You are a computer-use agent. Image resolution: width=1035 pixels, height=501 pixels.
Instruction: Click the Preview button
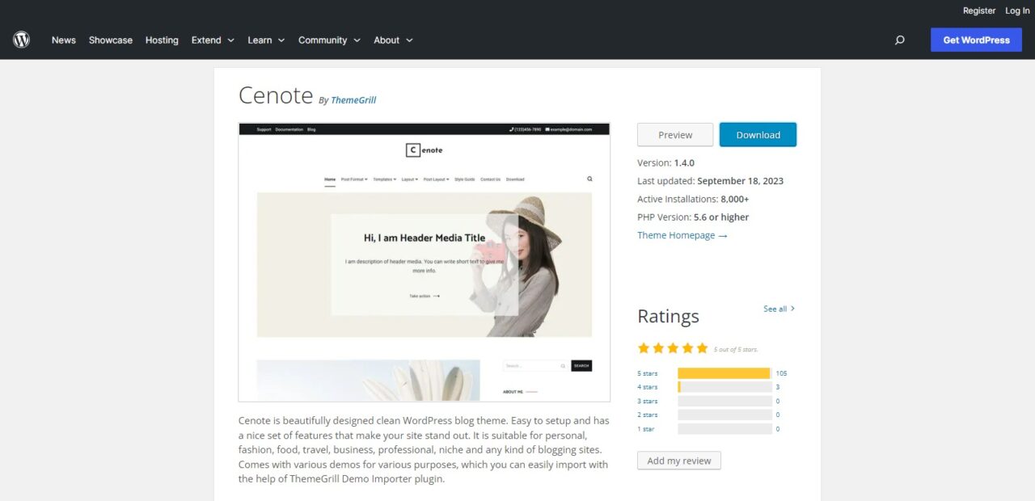[675, 135]
